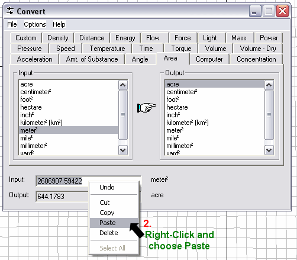Screen dimensions: 297x260
Task: Click Input list scroll down arrow
Action: [123, 150]
